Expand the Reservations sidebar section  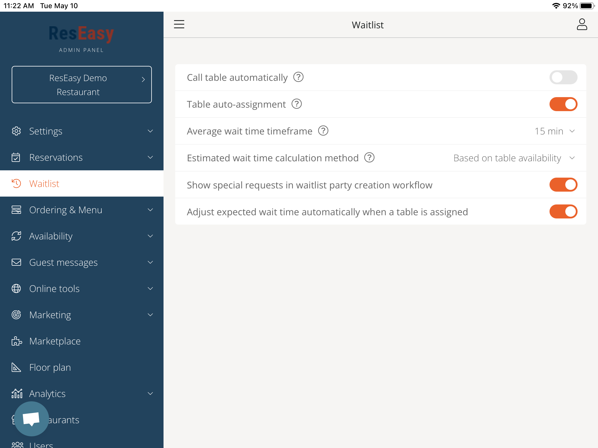tap(82, 157)
